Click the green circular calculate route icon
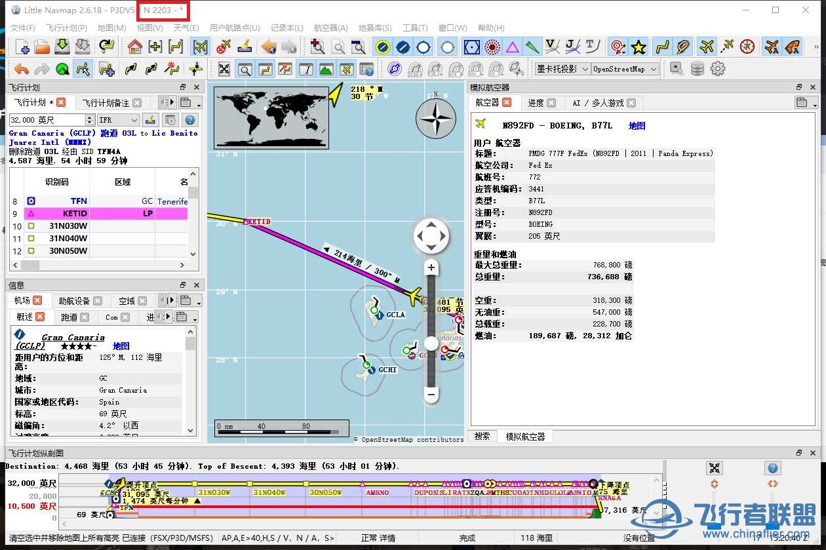The image size is (826, 550). tap(62, 69)
